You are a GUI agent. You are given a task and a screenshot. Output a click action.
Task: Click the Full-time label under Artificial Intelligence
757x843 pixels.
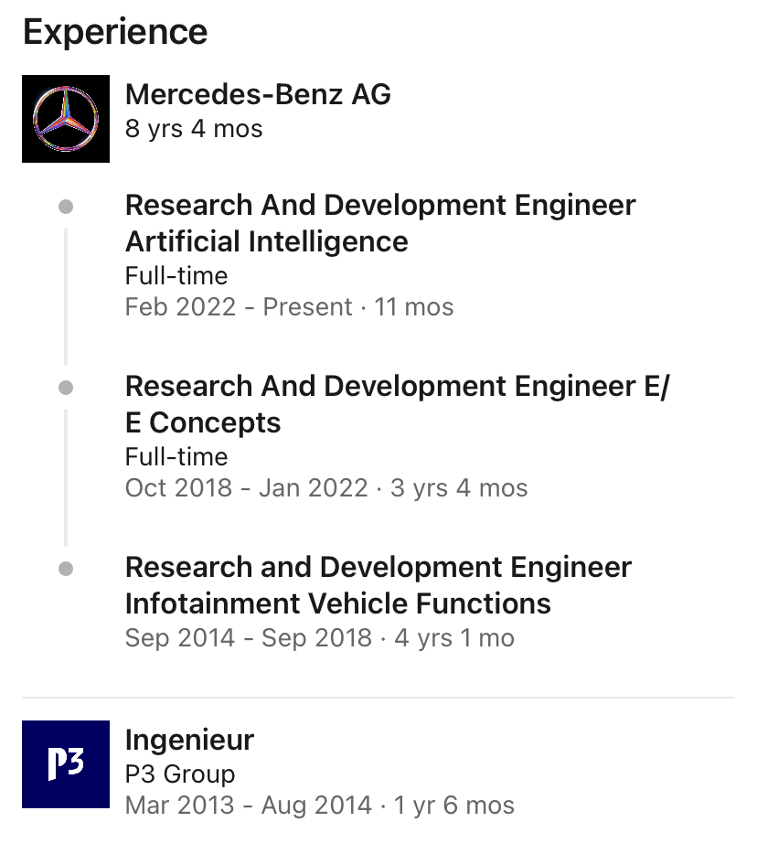(x=176, y=276)
